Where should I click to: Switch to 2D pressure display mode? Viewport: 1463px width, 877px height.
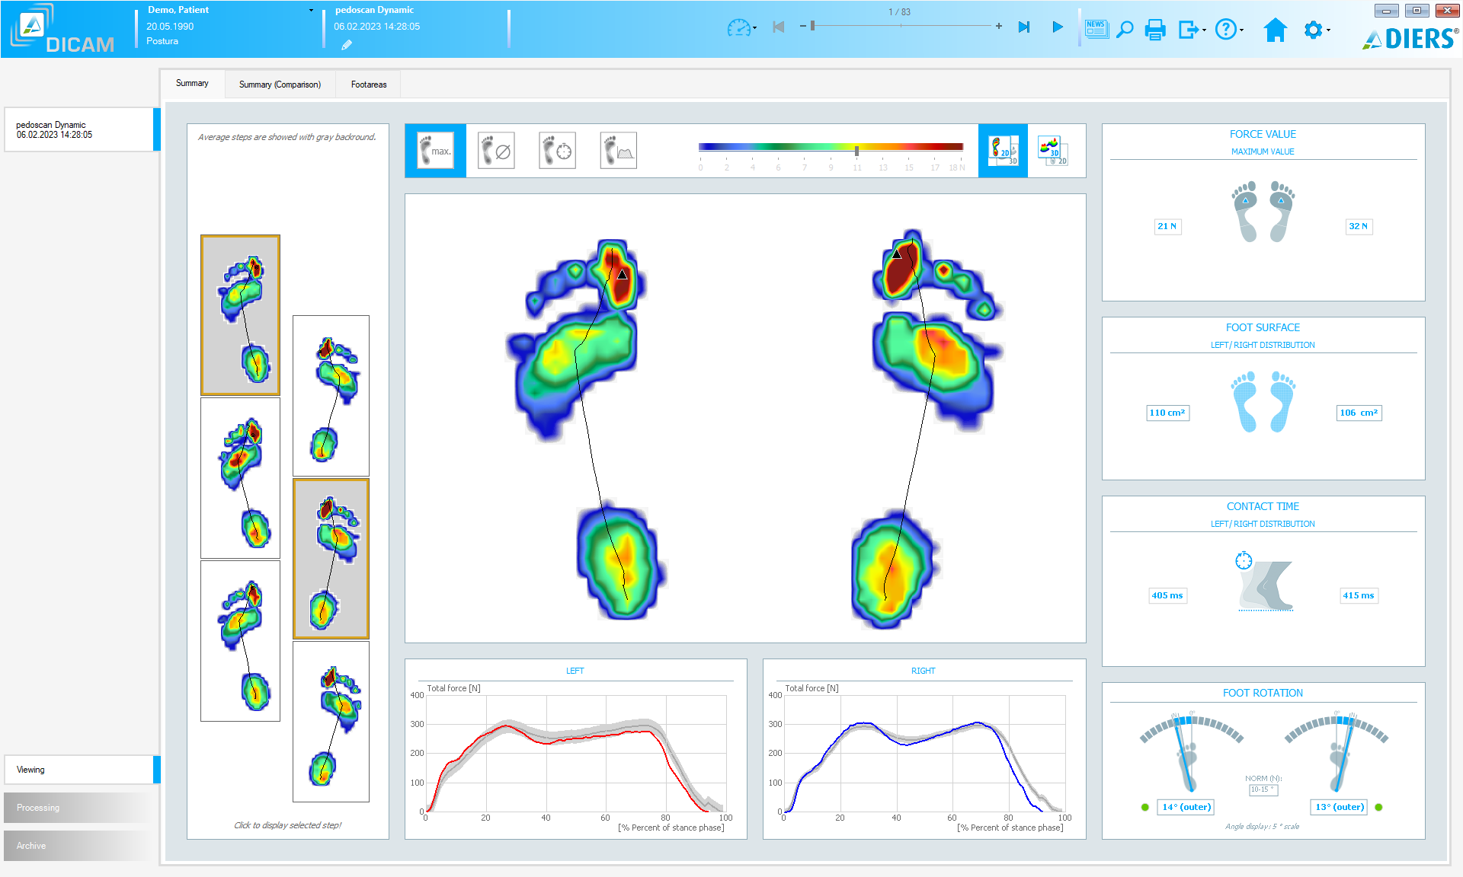pyautogui.click(x=1003, y=151)
